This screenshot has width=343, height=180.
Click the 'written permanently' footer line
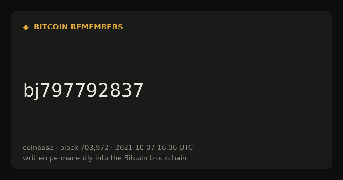click(x=105, y=158)
